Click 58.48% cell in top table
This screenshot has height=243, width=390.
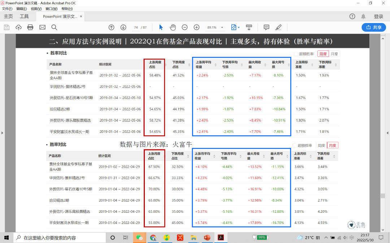point(155,75)
